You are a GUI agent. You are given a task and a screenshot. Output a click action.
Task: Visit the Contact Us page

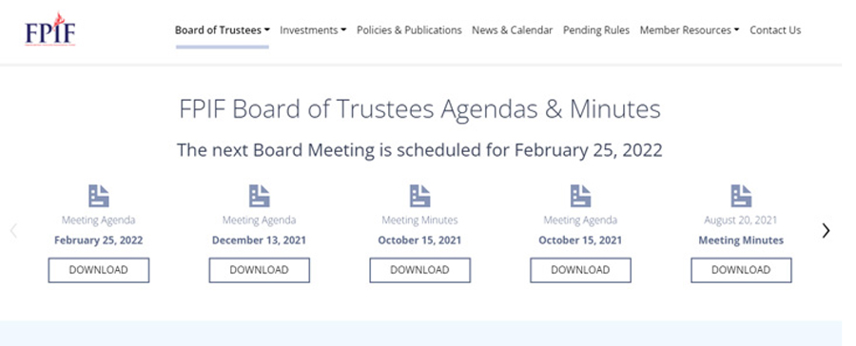775,30
